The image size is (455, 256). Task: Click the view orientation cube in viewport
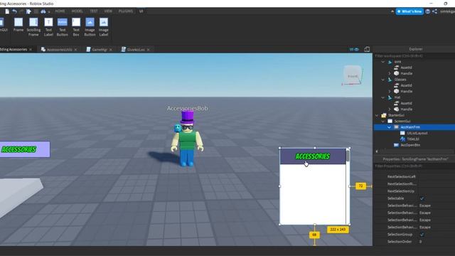click(353, 75)
